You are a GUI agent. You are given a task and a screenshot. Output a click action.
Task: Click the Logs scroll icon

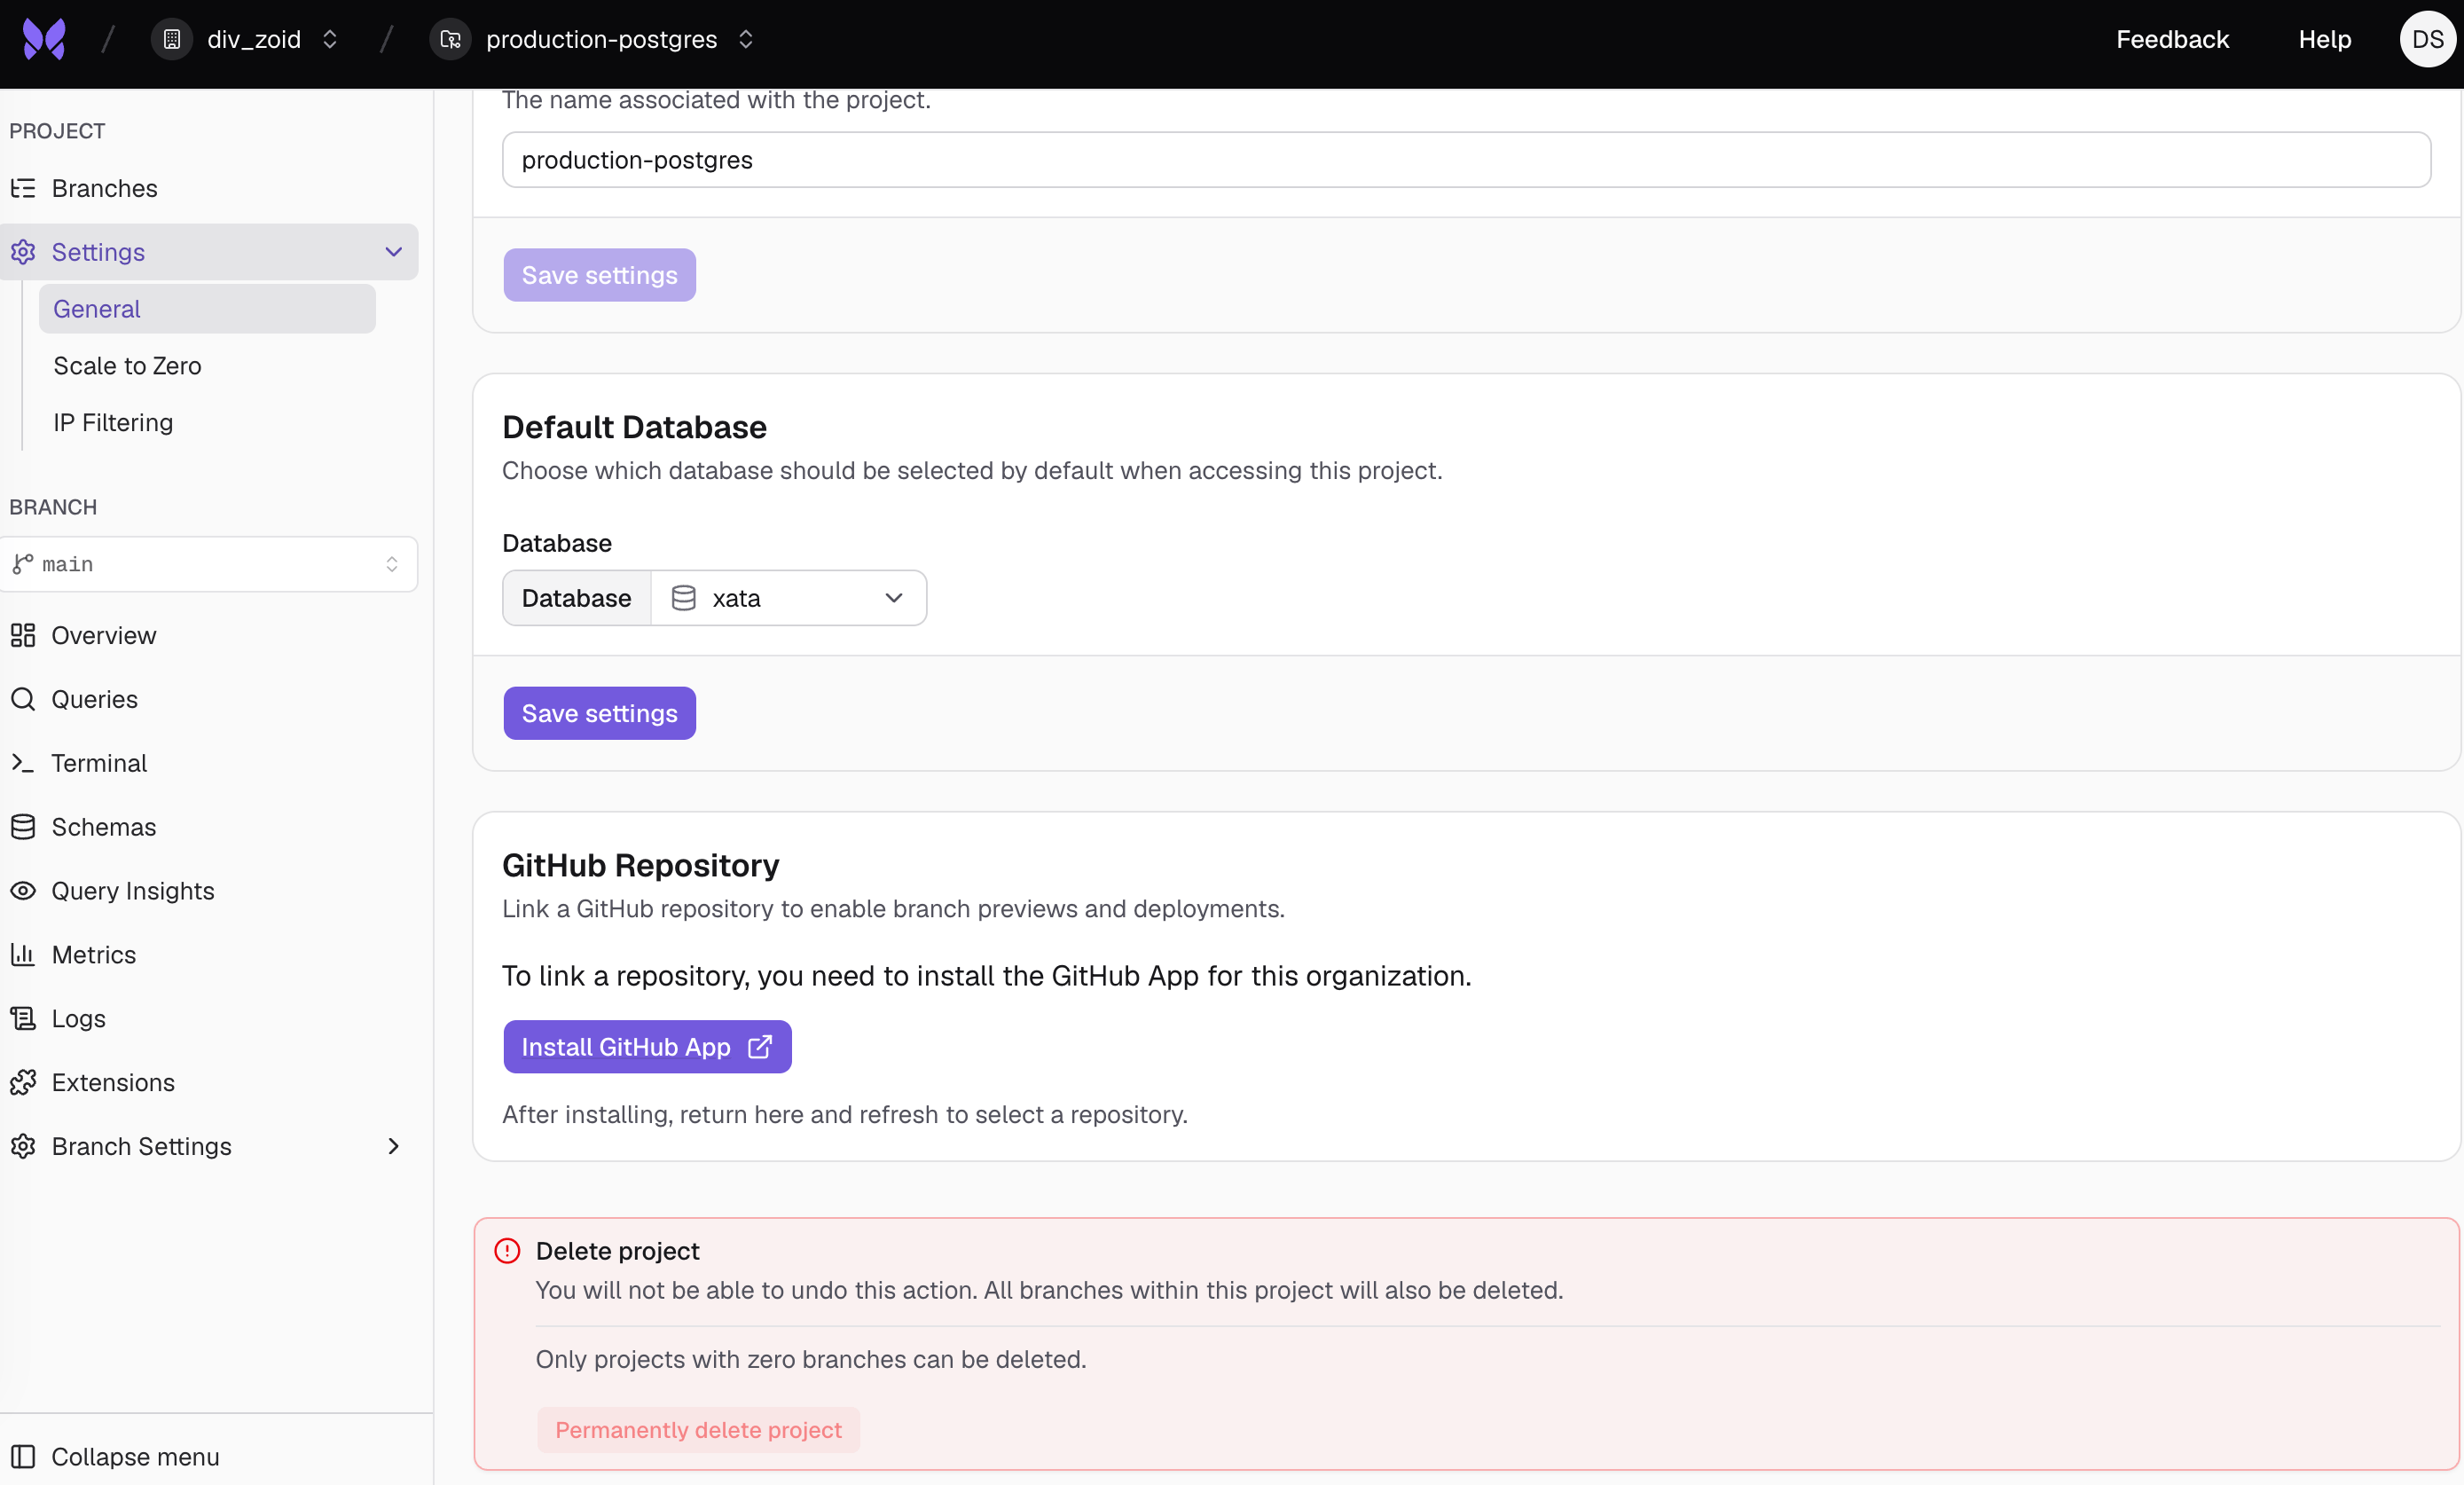[x=23, y=1019]
